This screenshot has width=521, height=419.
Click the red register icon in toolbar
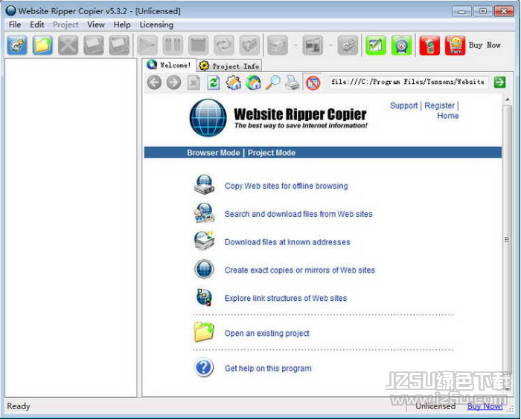tap(429, 45)
